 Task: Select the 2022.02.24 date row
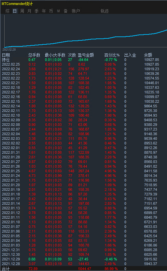click(11, 69)
